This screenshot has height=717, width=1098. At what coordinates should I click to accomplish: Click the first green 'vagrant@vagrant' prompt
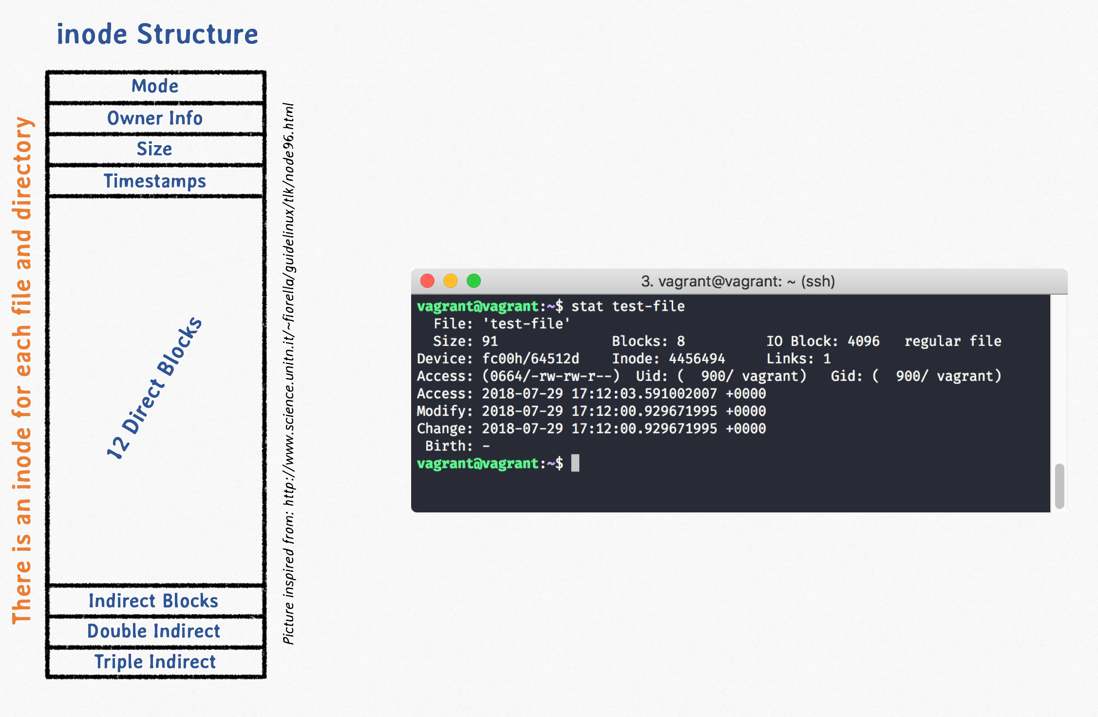[x=477, y=306]
